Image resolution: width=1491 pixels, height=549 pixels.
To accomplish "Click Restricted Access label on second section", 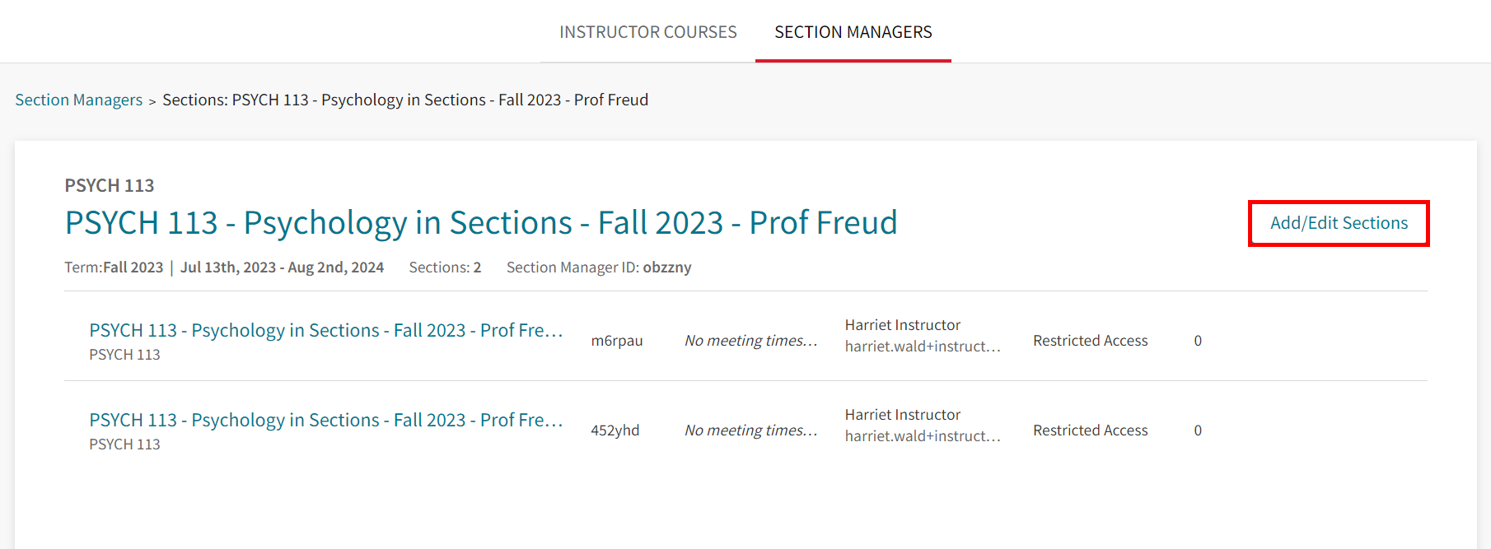I will (1090, 430).
